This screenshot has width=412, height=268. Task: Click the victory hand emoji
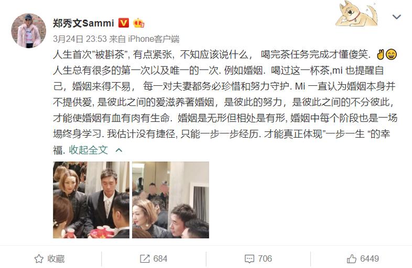380,54
